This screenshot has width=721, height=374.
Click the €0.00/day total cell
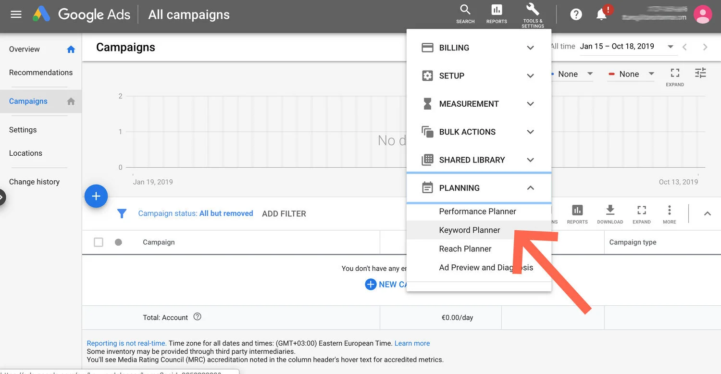[x=457, y=318]
